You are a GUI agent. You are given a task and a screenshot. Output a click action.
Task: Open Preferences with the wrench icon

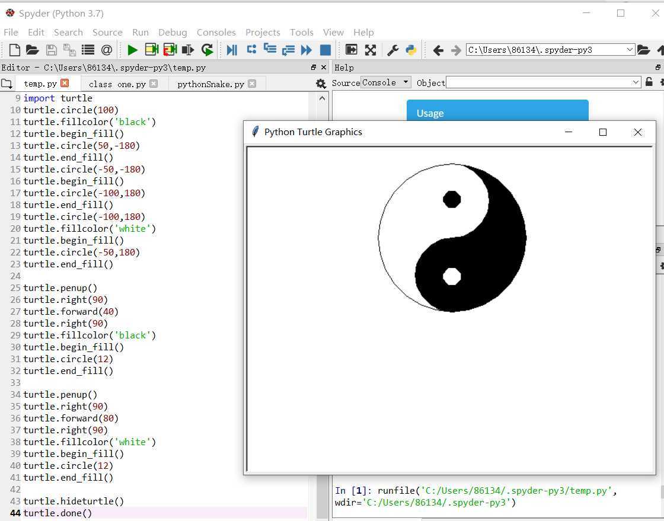(x=393, y=50)
